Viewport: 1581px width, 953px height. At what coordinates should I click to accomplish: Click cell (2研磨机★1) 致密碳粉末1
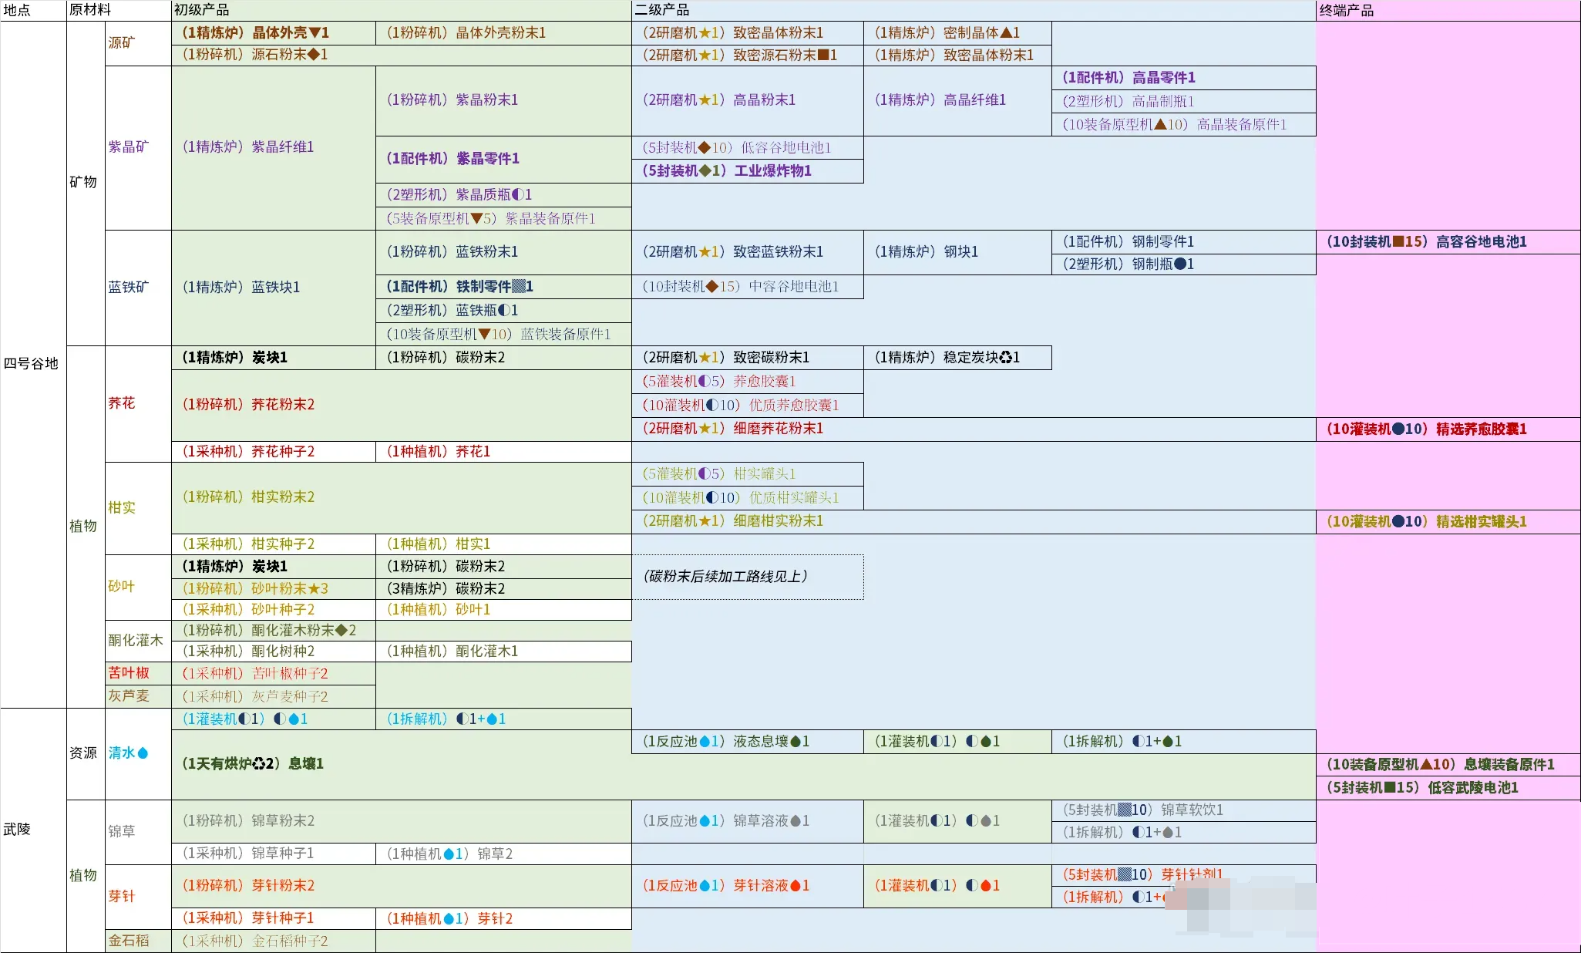[x=748, y=358]
